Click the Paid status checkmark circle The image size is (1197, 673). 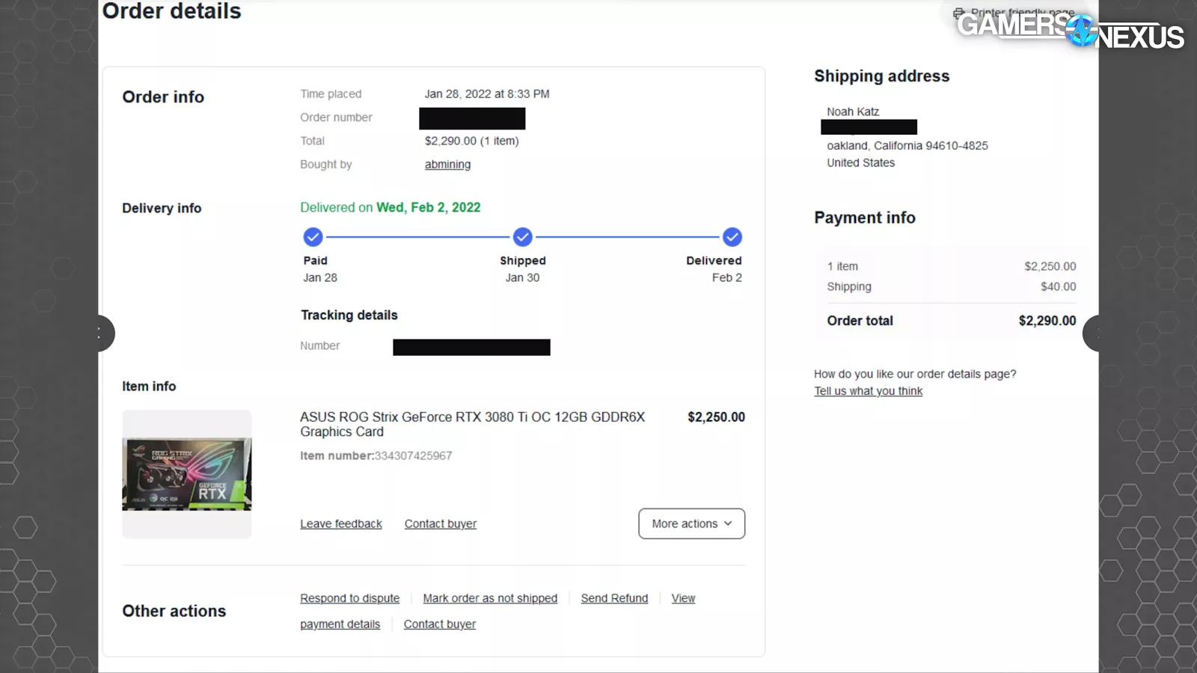[x=313, y=237]
